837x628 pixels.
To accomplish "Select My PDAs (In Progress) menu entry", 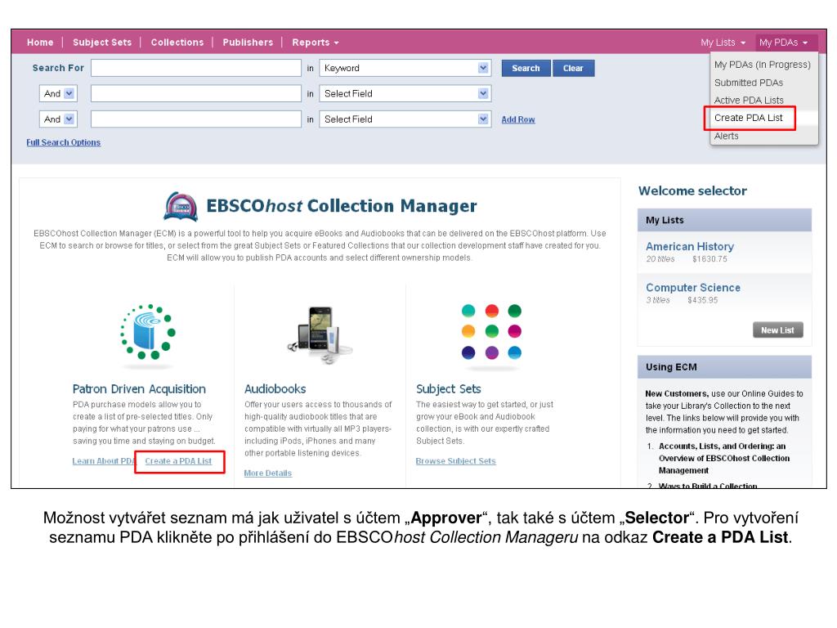I will 763,65.
